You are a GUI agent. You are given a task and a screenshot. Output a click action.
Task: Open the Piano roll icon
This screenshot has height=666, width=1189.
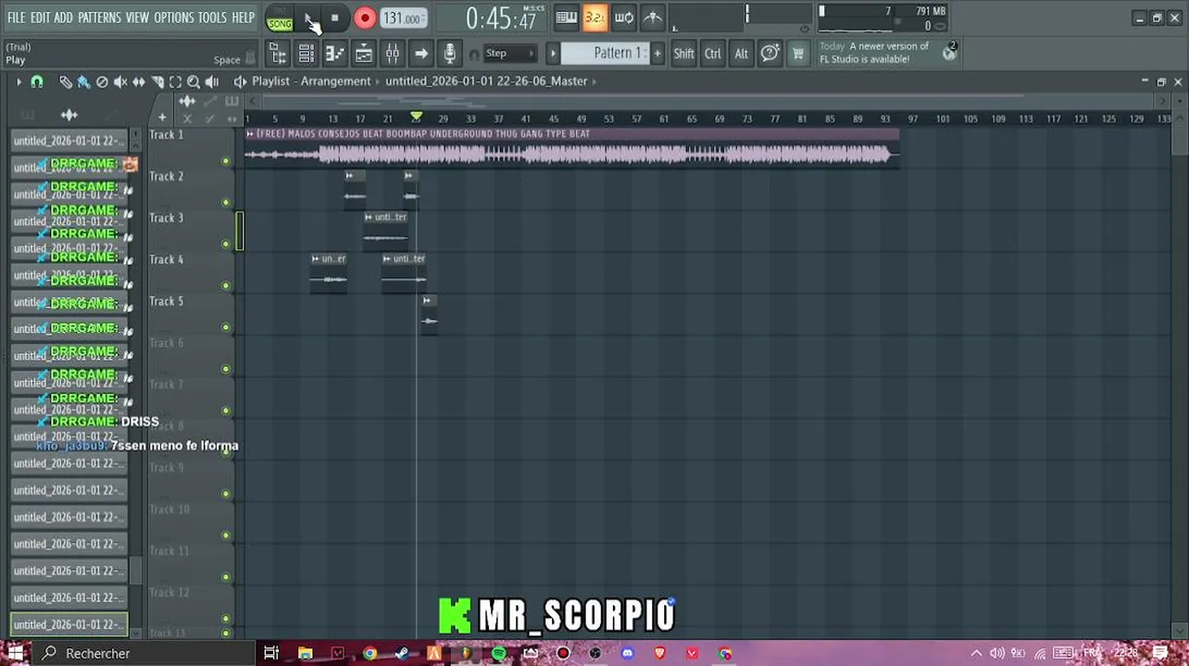tap(335, 54)
